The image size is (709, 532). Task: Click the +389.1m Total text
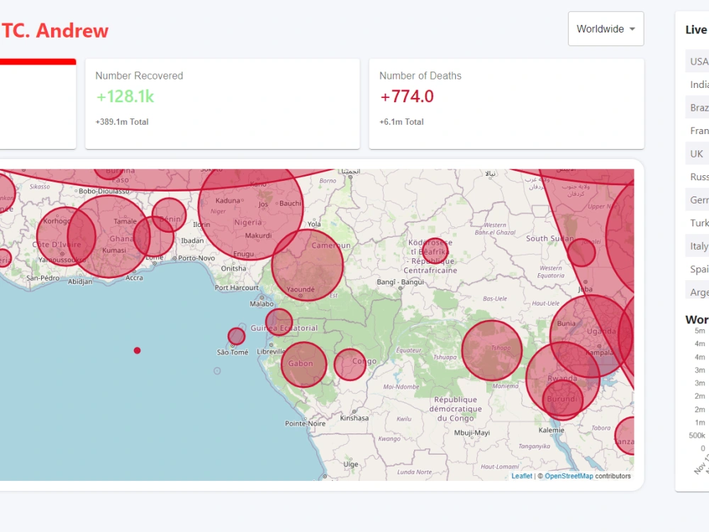point(122,122)
